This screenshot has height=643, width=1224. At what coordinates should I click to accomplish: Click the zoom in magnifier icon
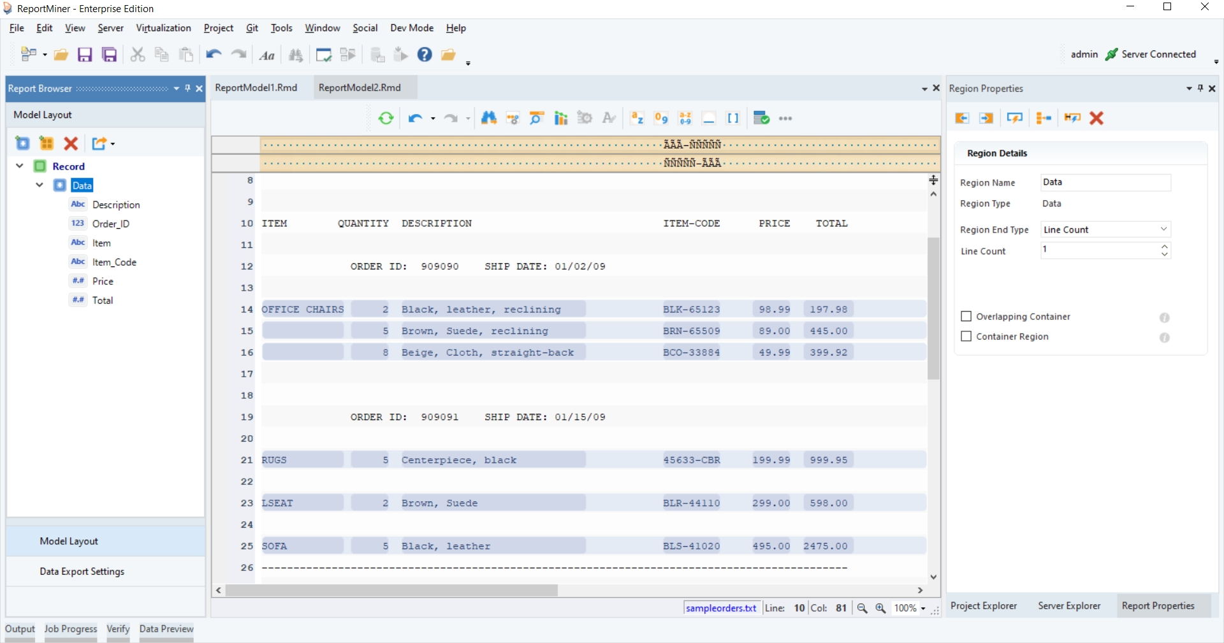(x=880, y=609)
